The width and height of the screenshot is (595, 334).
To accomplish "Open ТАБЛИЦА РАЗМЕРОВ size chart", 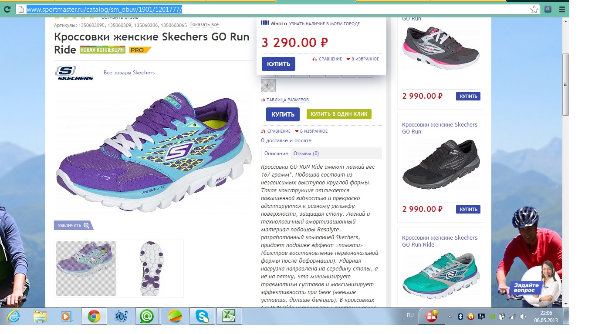I will click(285, 100).
